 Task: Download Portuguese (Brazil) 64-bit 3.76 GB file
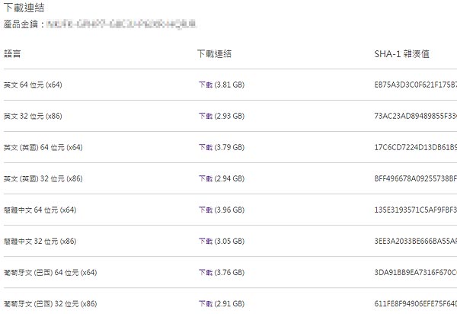pos(205,272)
